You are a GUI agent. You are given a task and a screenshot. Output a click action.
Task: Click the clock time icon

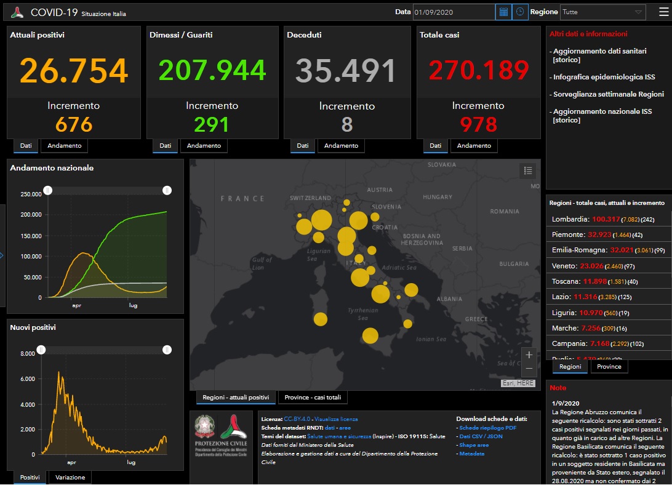520,12
